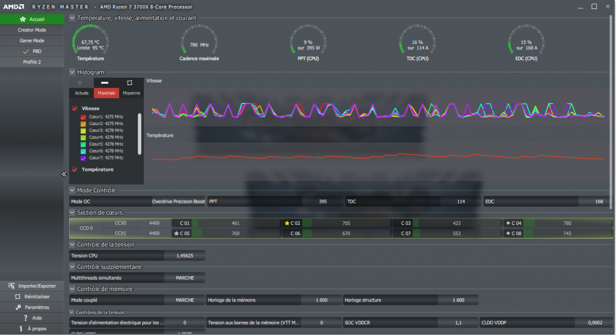Screen dimensions: 616x335
Task: Select the PBO profile
Action: click(x=32, y=51)
